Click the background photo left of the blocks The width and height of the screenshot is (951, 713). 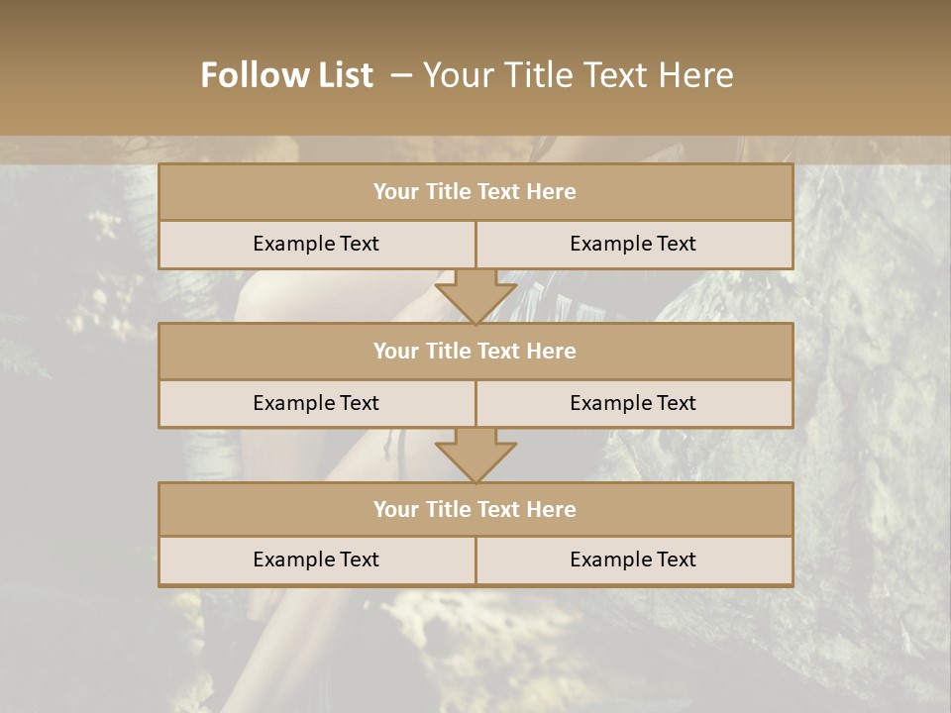(x=79, y=396)
